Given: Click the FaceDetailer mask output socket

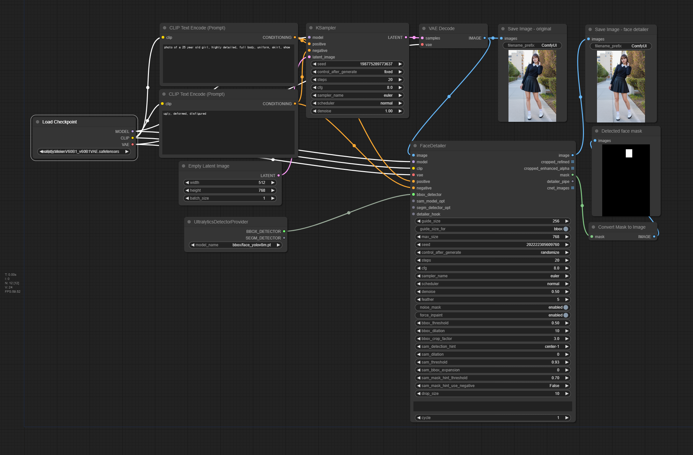Looking at the screenshot, I should click(572, 175).
